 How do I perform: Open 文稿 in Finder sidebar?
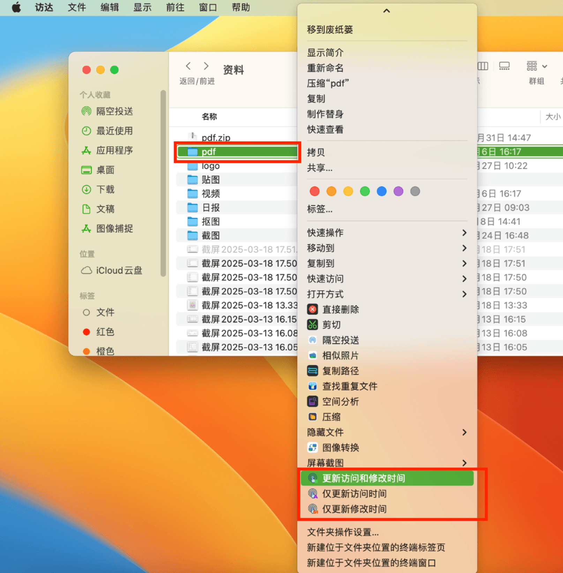pyautogui.click(x=98, y=209)
